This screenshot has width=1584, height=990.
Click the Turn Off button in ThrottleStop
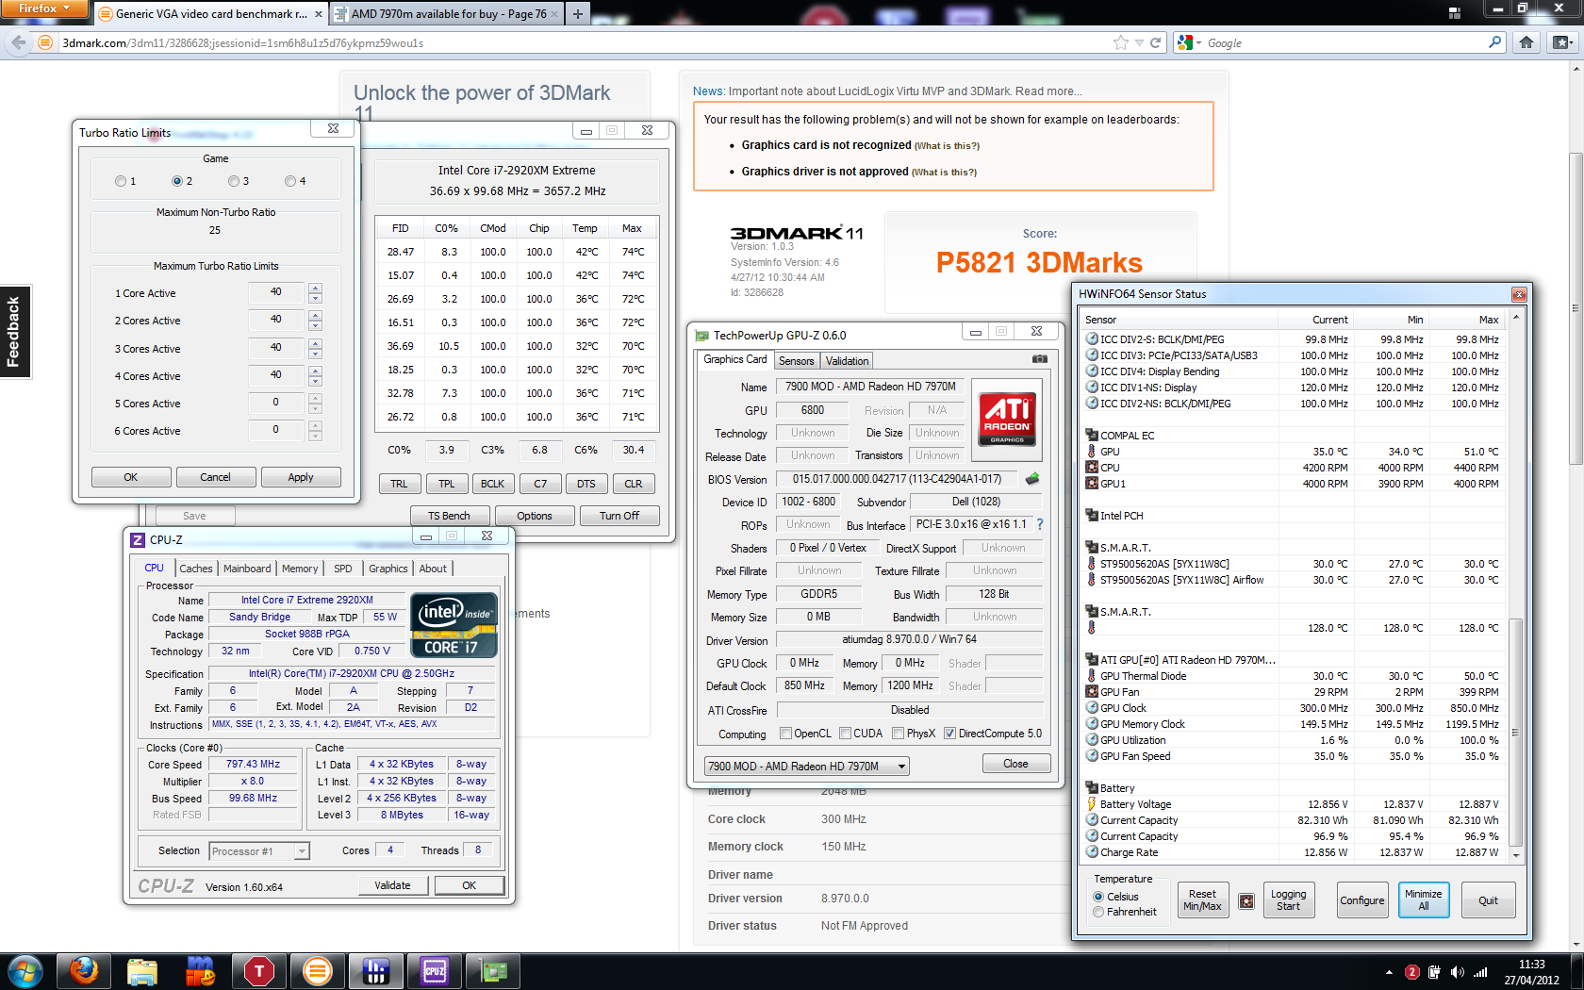pos(619,516)
